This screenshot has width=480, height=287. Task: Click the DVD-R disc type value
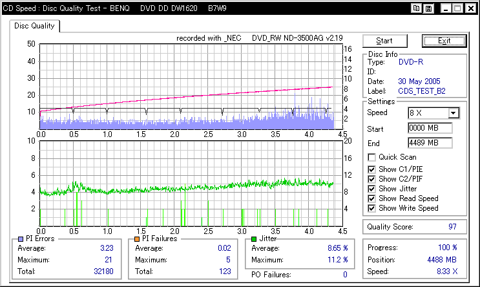[410, 62]
